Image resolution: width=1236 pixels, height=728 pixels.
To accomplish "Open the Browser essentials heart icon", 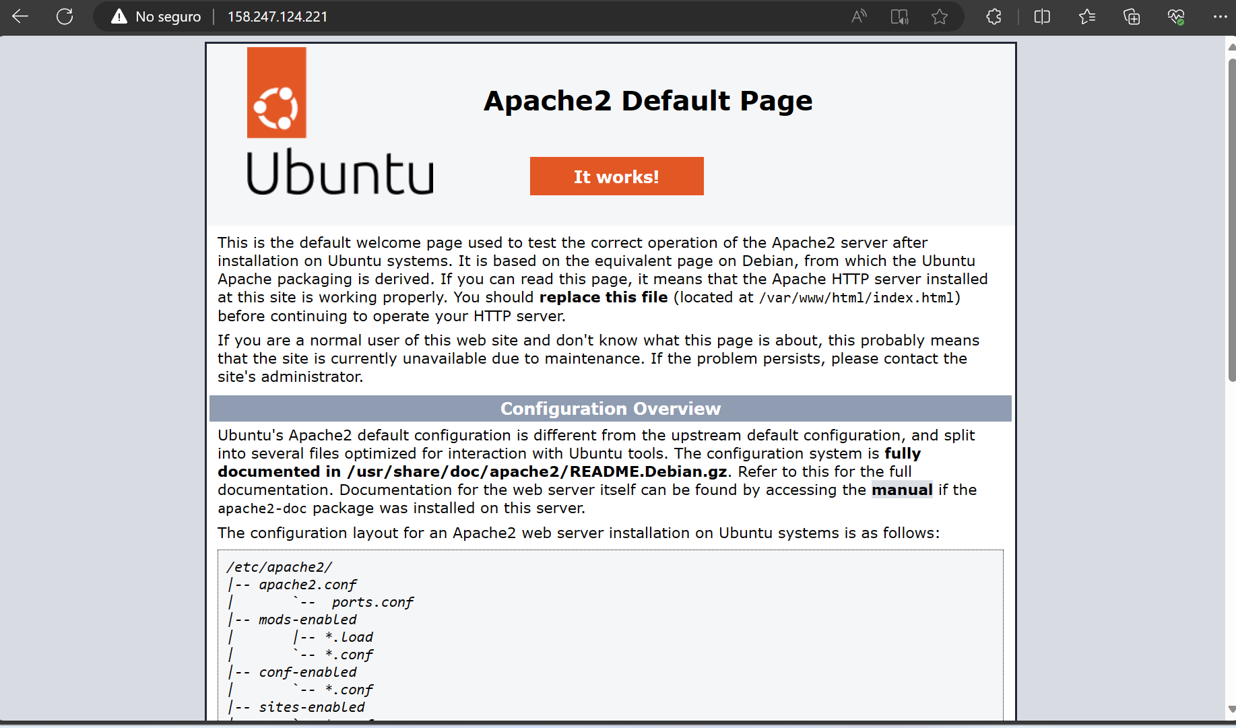I will 1176,17.
